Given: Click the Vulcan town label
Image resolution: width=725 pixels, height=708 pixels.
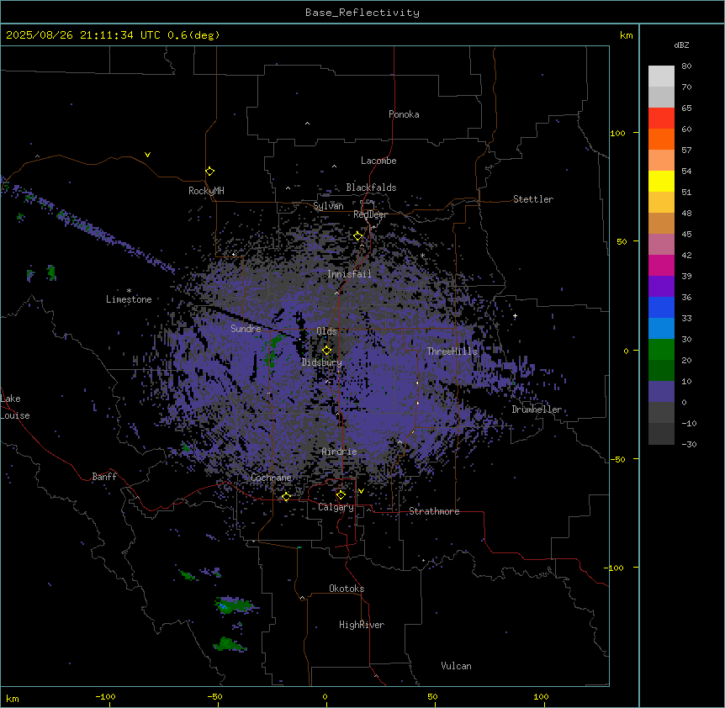Looking at the screenshot, I should (x=457, y=666).
